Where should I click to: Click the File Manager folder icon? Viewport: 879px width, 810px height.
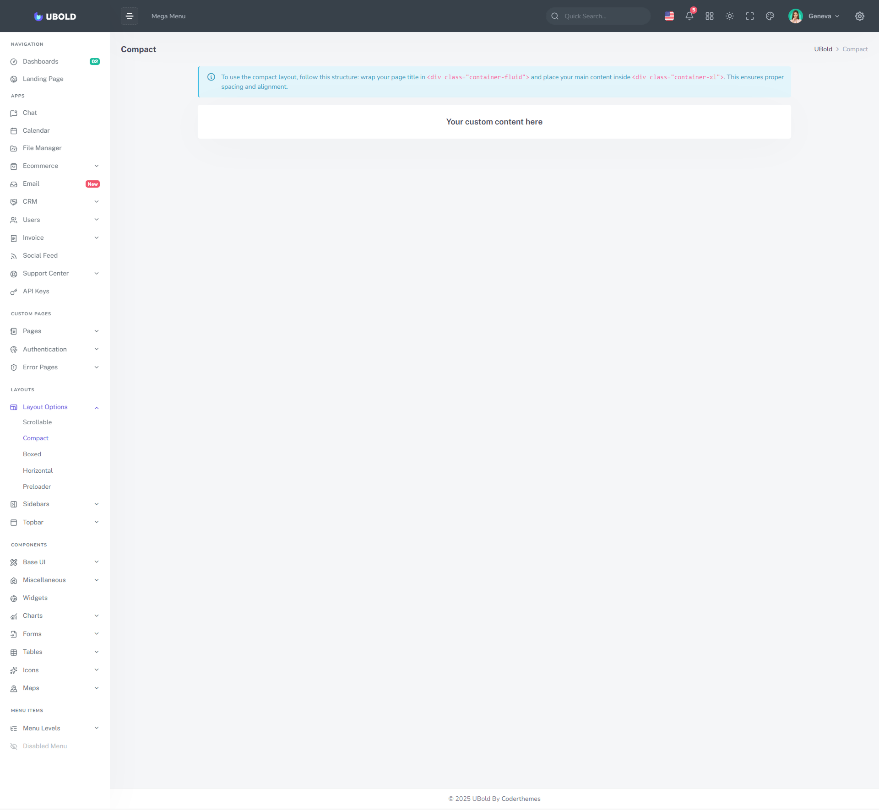[x=14, y=148]
